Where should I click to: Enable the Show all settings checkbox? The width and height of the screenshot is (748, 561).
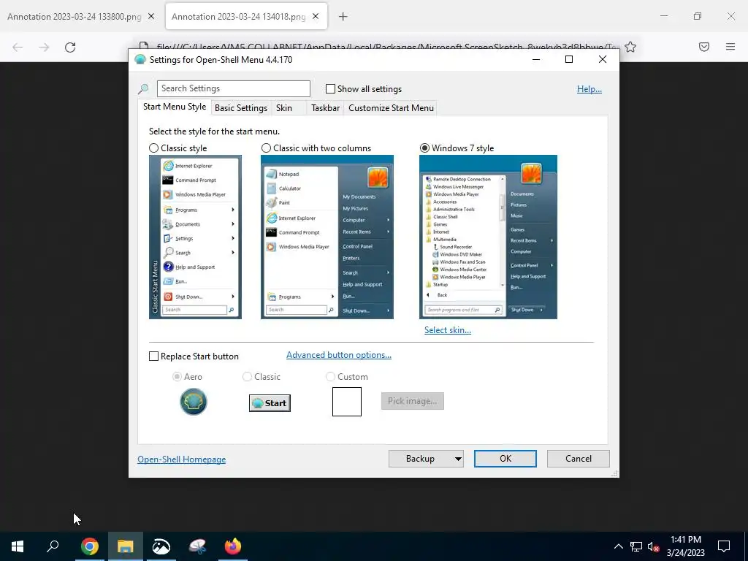[x=330, y=88]
